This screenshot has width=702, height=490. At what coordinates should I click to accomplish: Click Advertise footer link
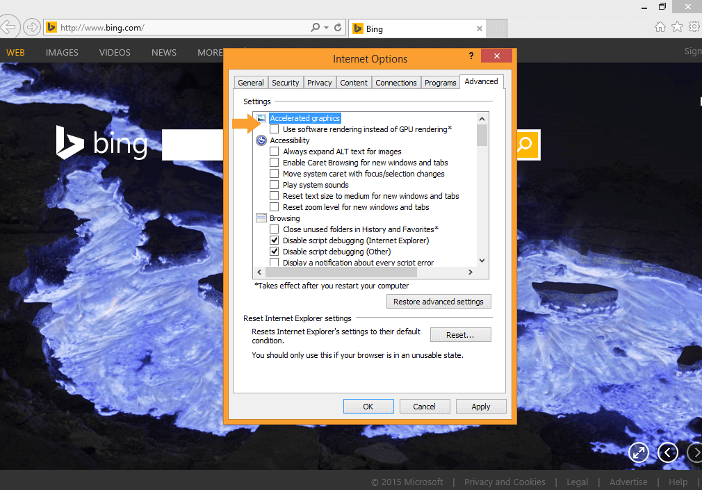click(628, 482)
